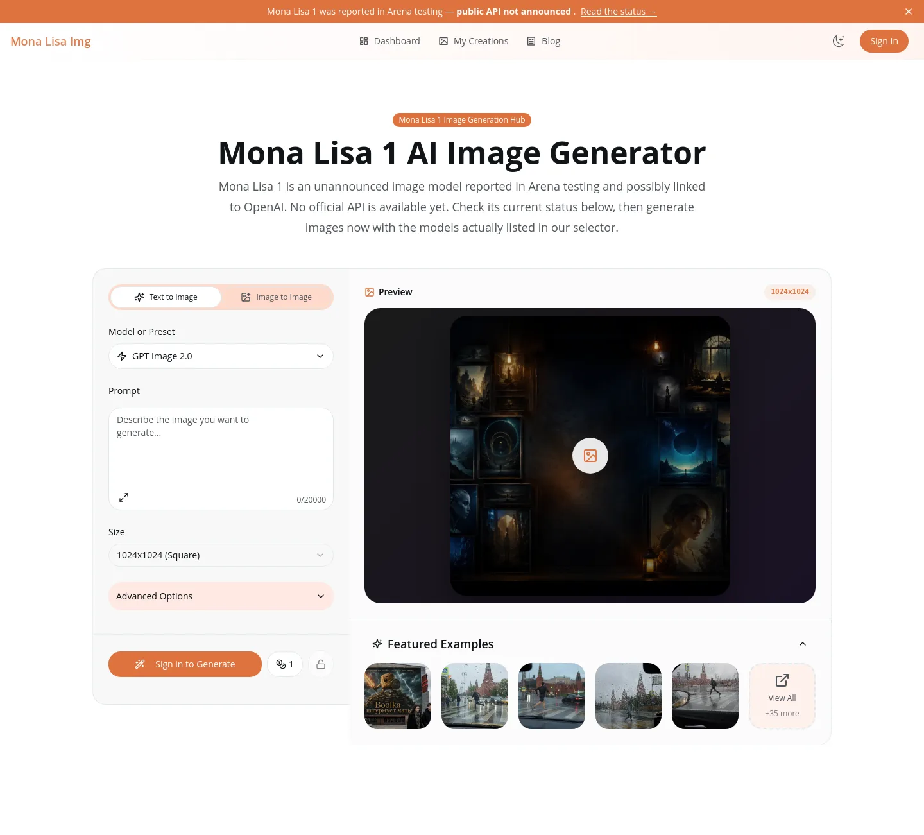Open the fifth featured example car-window thumbnail
Screen dimensions: 924x835
(705, 696)
